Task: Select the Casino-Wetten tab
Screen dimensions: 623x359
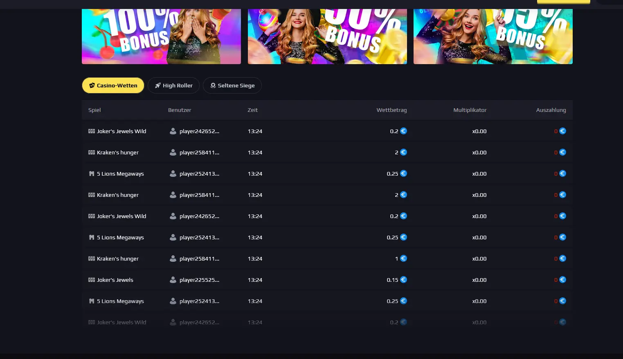Action: coord(113,85)
